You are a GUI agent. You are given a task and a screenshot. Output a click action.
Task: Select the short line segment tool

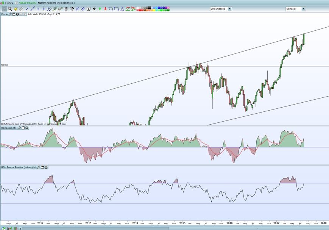coord(27,9)
